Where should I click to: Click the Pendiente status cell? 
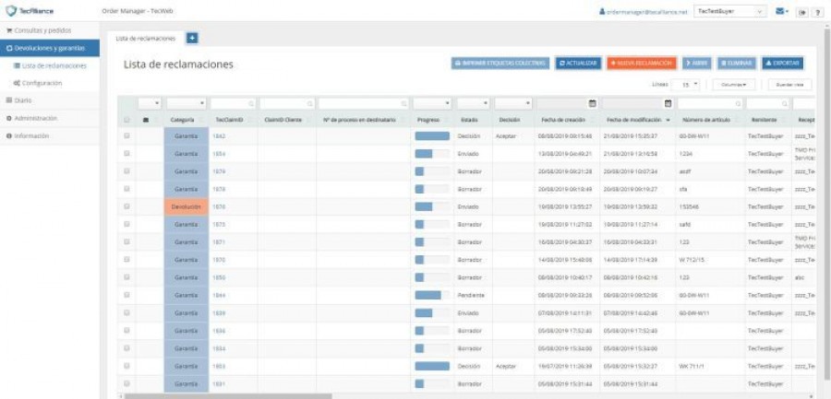pos(473,295)
